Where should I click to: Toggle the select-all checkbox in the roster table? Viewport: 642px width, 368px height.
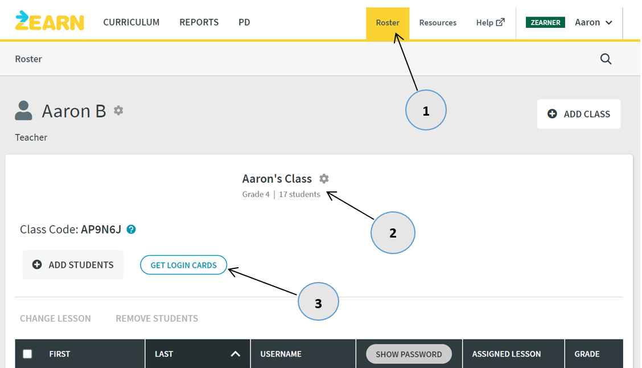pyautogui.click(x=27, y=353)
